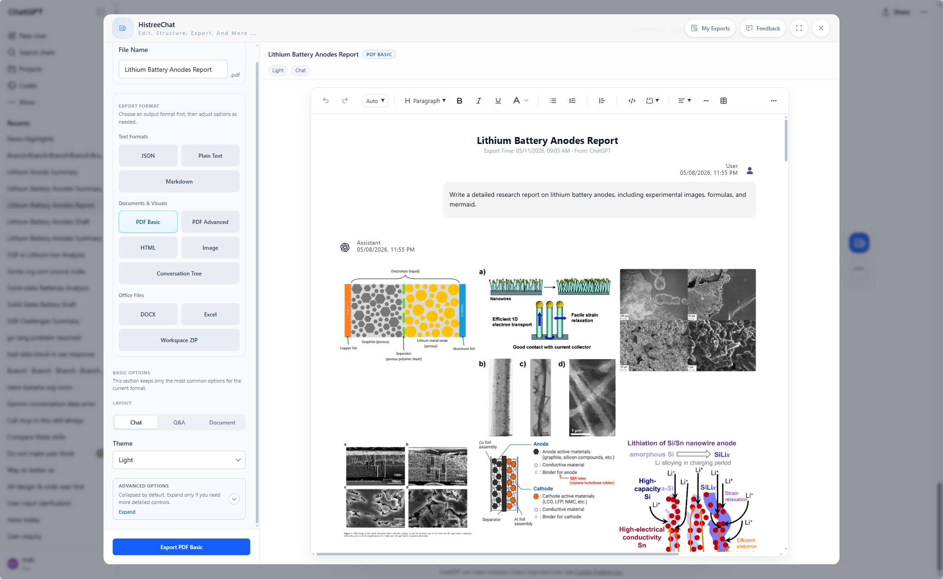Open My Exports
943x579 pixels.
[x=710, y=29]
